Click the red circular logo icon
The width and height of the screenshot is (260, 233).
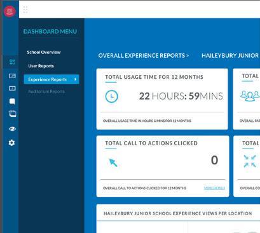[10, 11]
